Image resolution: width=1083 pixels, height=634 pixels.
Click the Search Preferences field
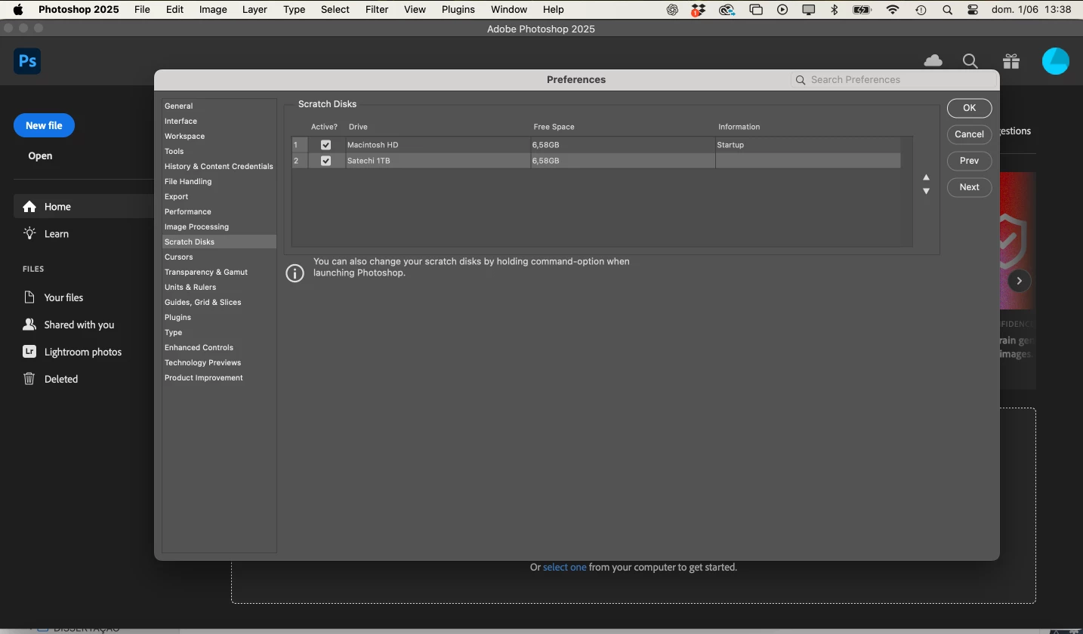893,80
